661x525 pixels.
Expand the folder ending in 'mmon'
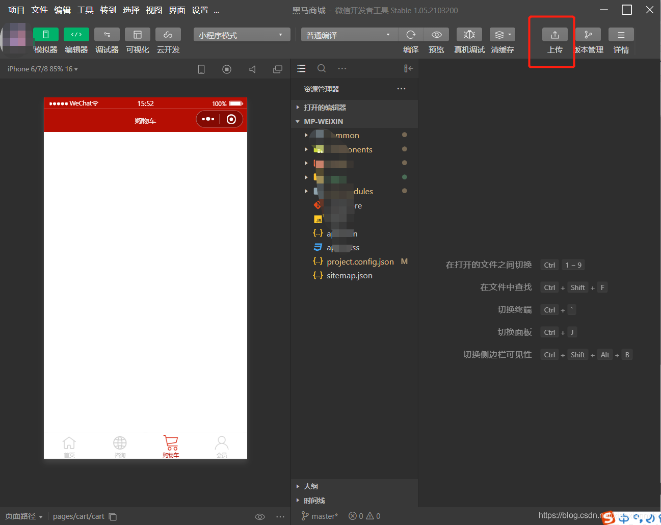click(x=355, y=135)
